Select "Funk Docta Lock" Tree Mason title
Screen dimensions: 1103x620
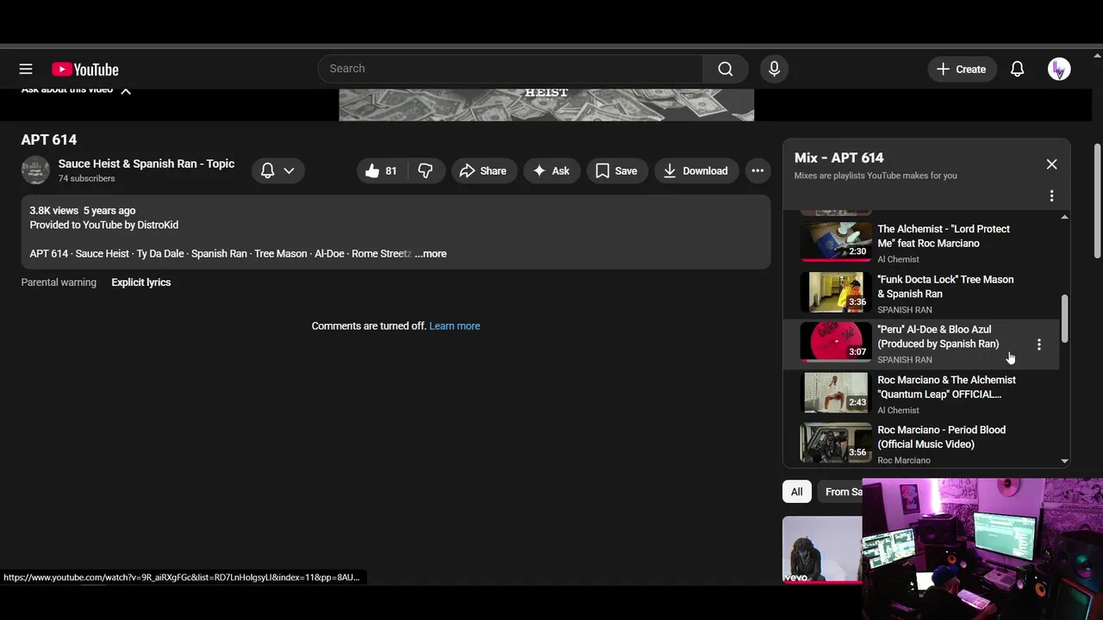pyautogui.click(x=945, y=287)
